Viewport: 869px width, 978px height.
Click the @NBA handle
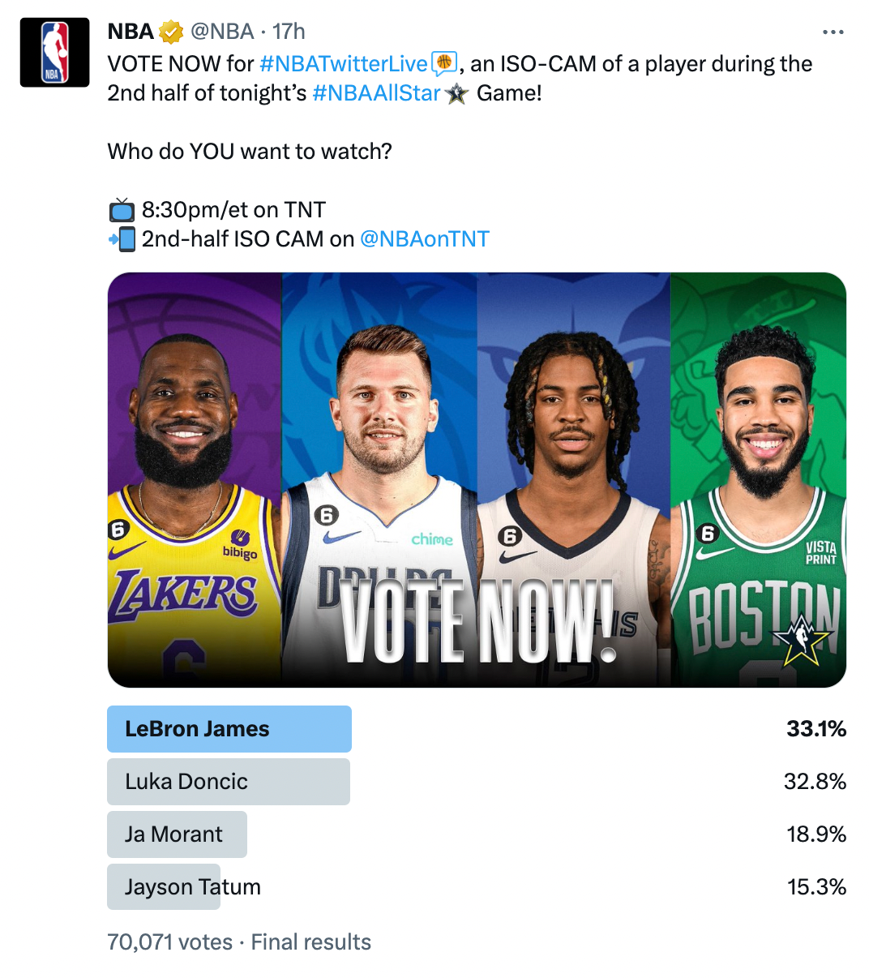tap(222, 32)
